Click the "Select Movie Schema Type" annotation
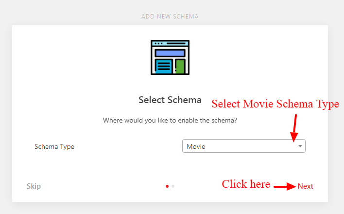Viewport: 344px width, 214px height. point(275,104)
